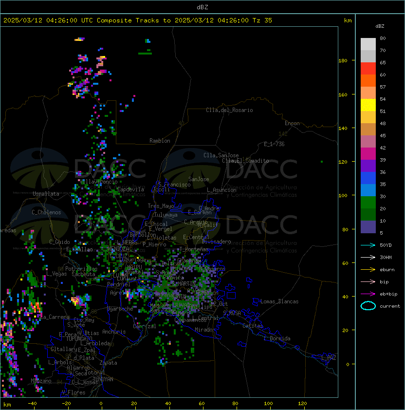Click the 'Perdriel' map label

pyautogui.click(x=119, y=284)
